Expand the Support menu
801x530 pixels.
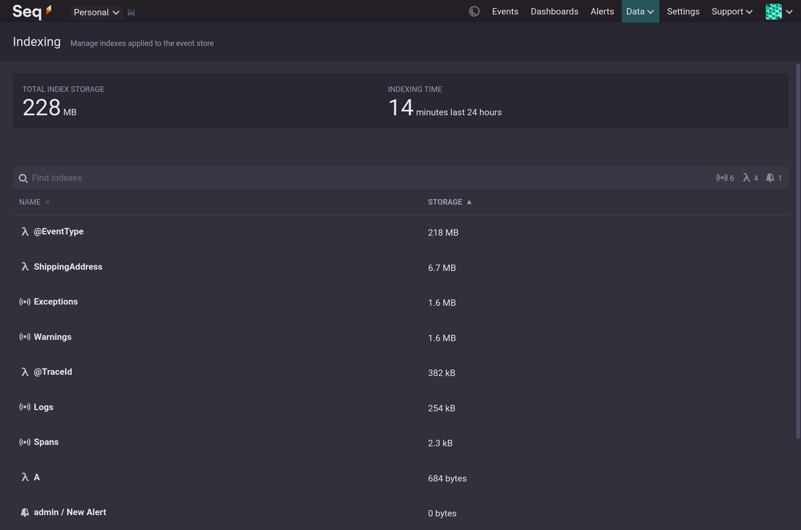[x=732, y=11]
